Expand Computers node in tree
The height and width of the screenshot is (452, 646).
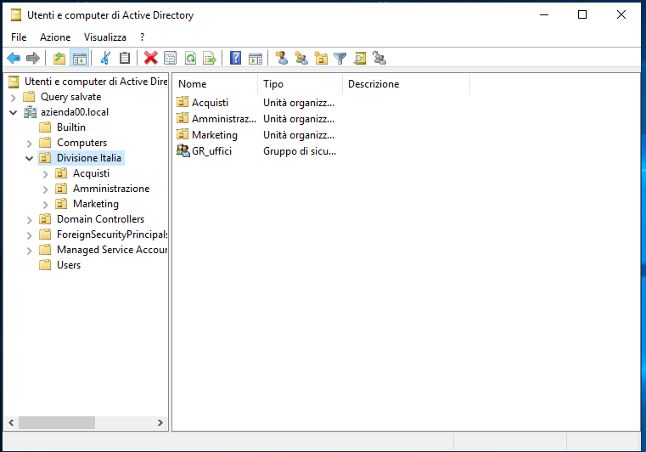(29, 144)
